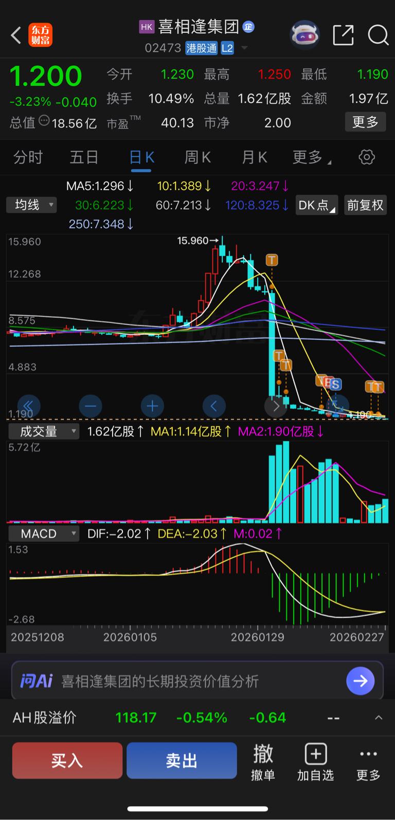Open the search magnifier icon
Viewport: 395px width, 820px height.
click(378, 35)
